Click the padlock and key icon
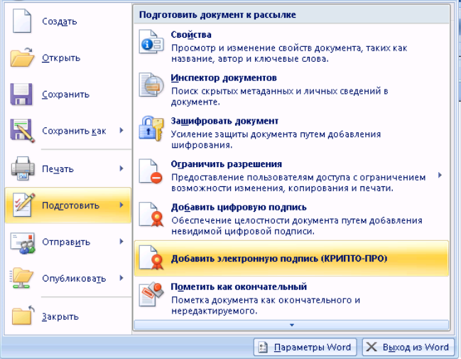461x359 pixels. pos(151,128)
